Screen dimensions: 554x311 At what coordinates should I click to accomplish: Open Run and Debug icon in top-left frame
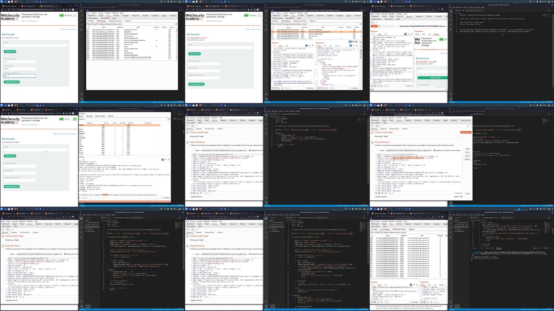81,25
